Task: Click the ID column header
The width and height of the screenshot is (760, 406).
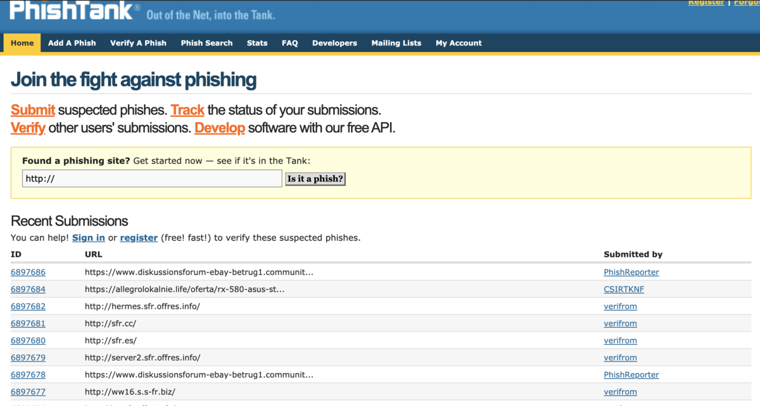Action: coord(16,254)
